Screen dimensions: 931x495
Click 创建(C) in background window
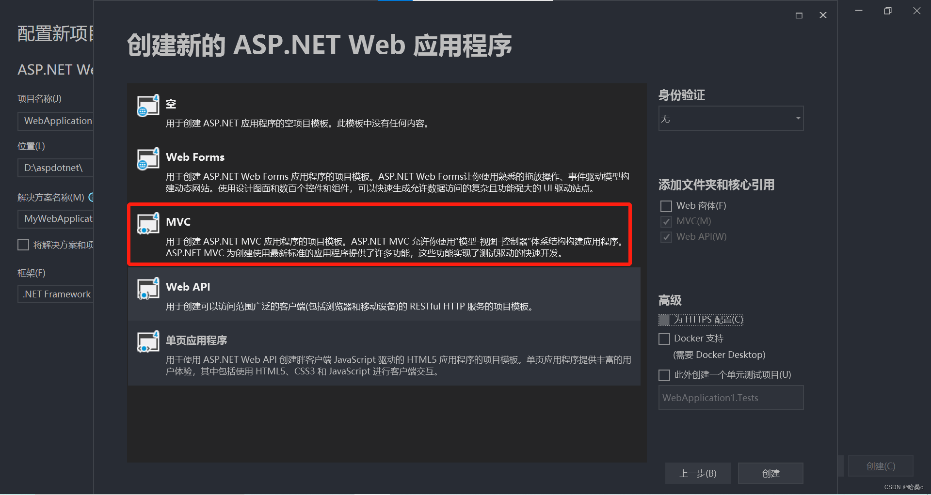(881, 466)
